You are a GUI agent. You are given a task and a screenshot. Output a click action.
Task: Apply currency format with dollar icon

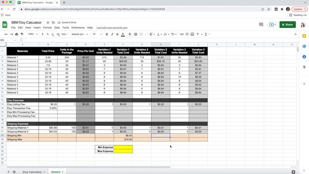[42, 34]
